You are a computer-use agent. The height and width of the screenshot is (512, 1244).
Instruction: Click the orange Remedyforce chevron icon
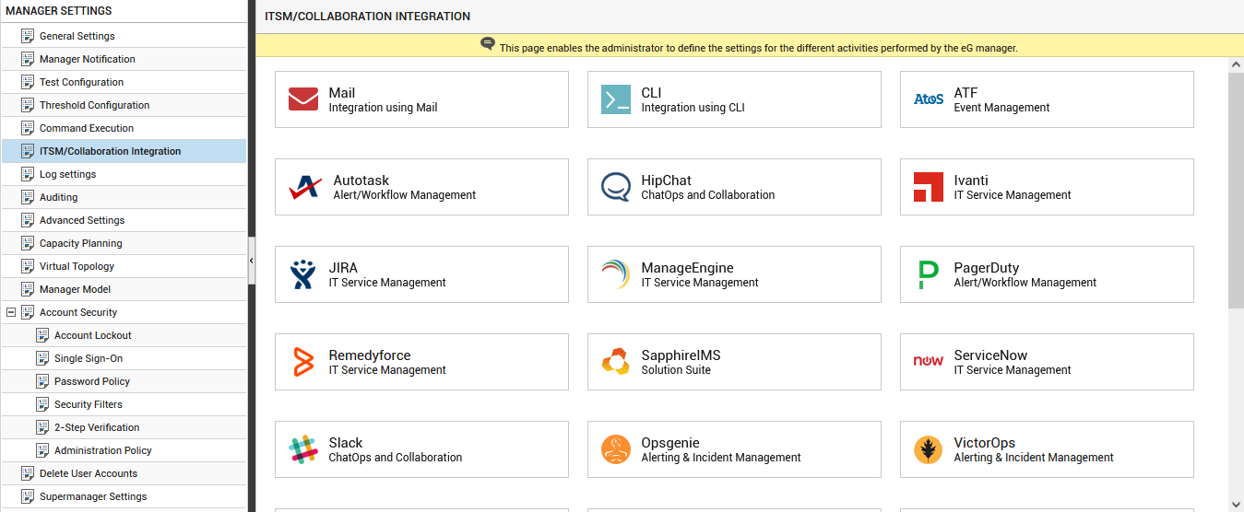pos(303,362)
